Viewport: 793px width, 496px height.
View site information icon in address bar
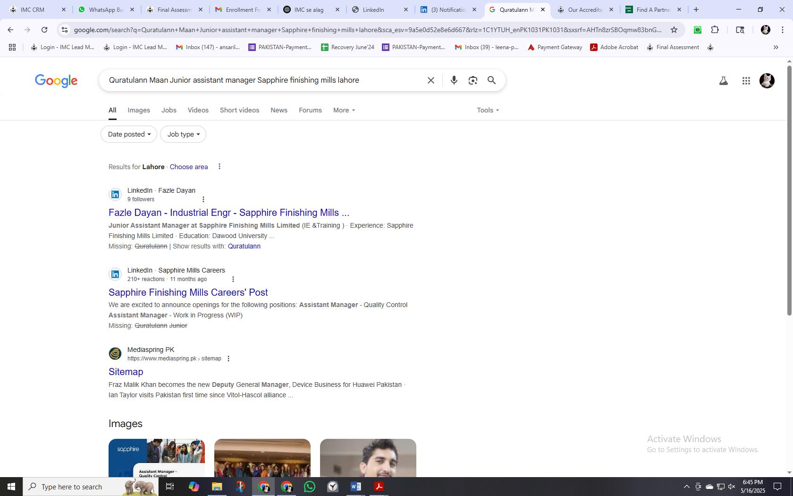tap(65, 30)
